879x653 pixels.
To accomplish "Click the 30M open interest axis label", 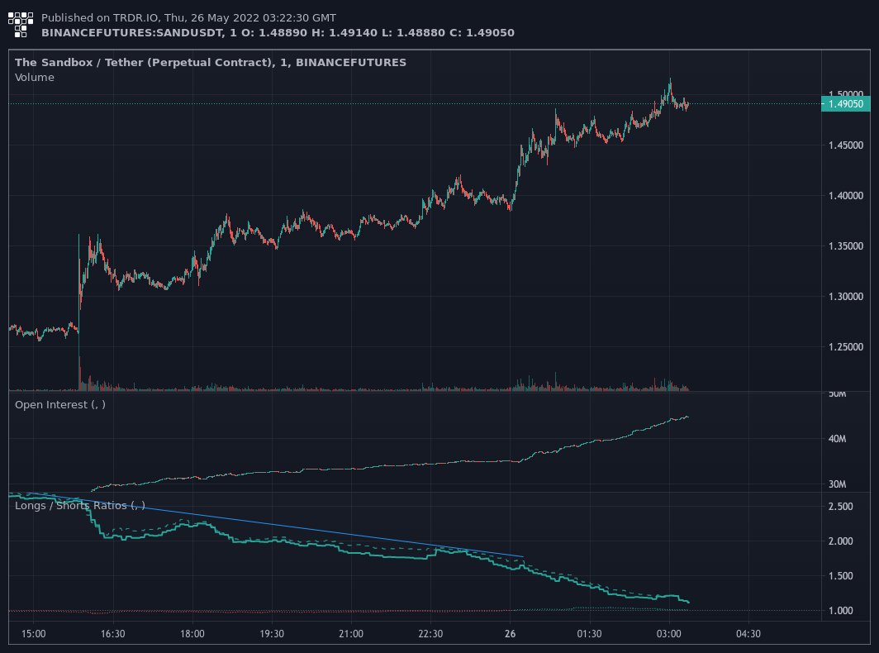I will [837, 484].
